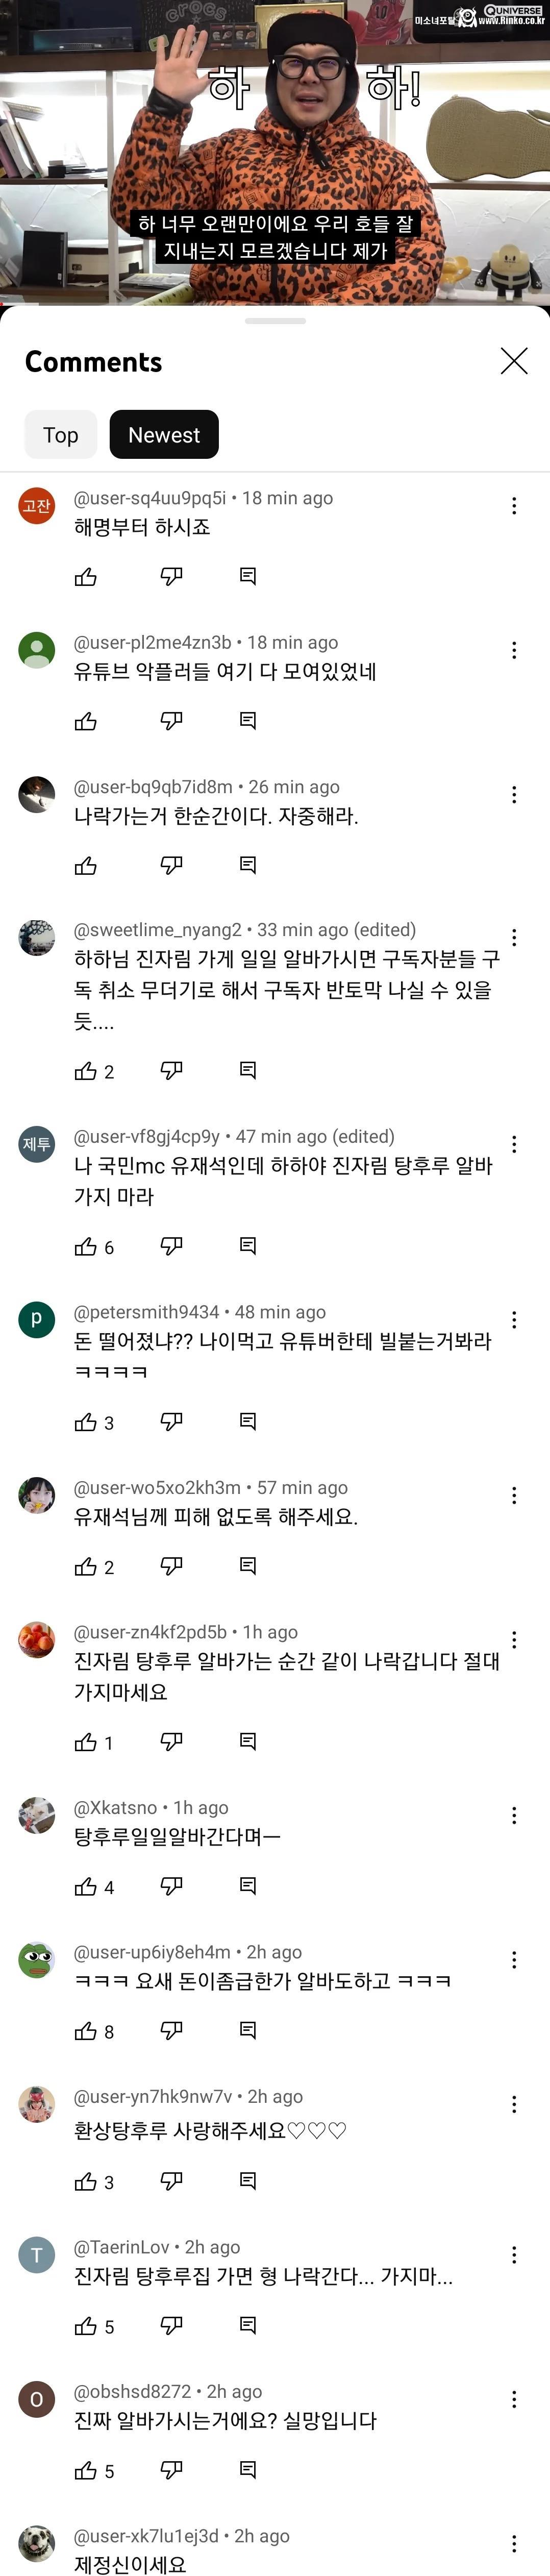Image resolution: width=550 pixels, height=2576 pixels.
Task: Close the Comments panel
Action: (x=513, y=361)
